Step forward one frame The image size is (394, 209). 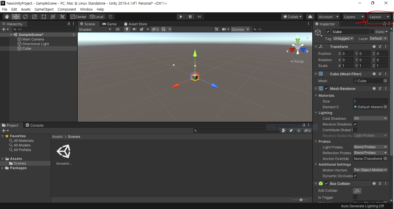(x=199, y=17)
